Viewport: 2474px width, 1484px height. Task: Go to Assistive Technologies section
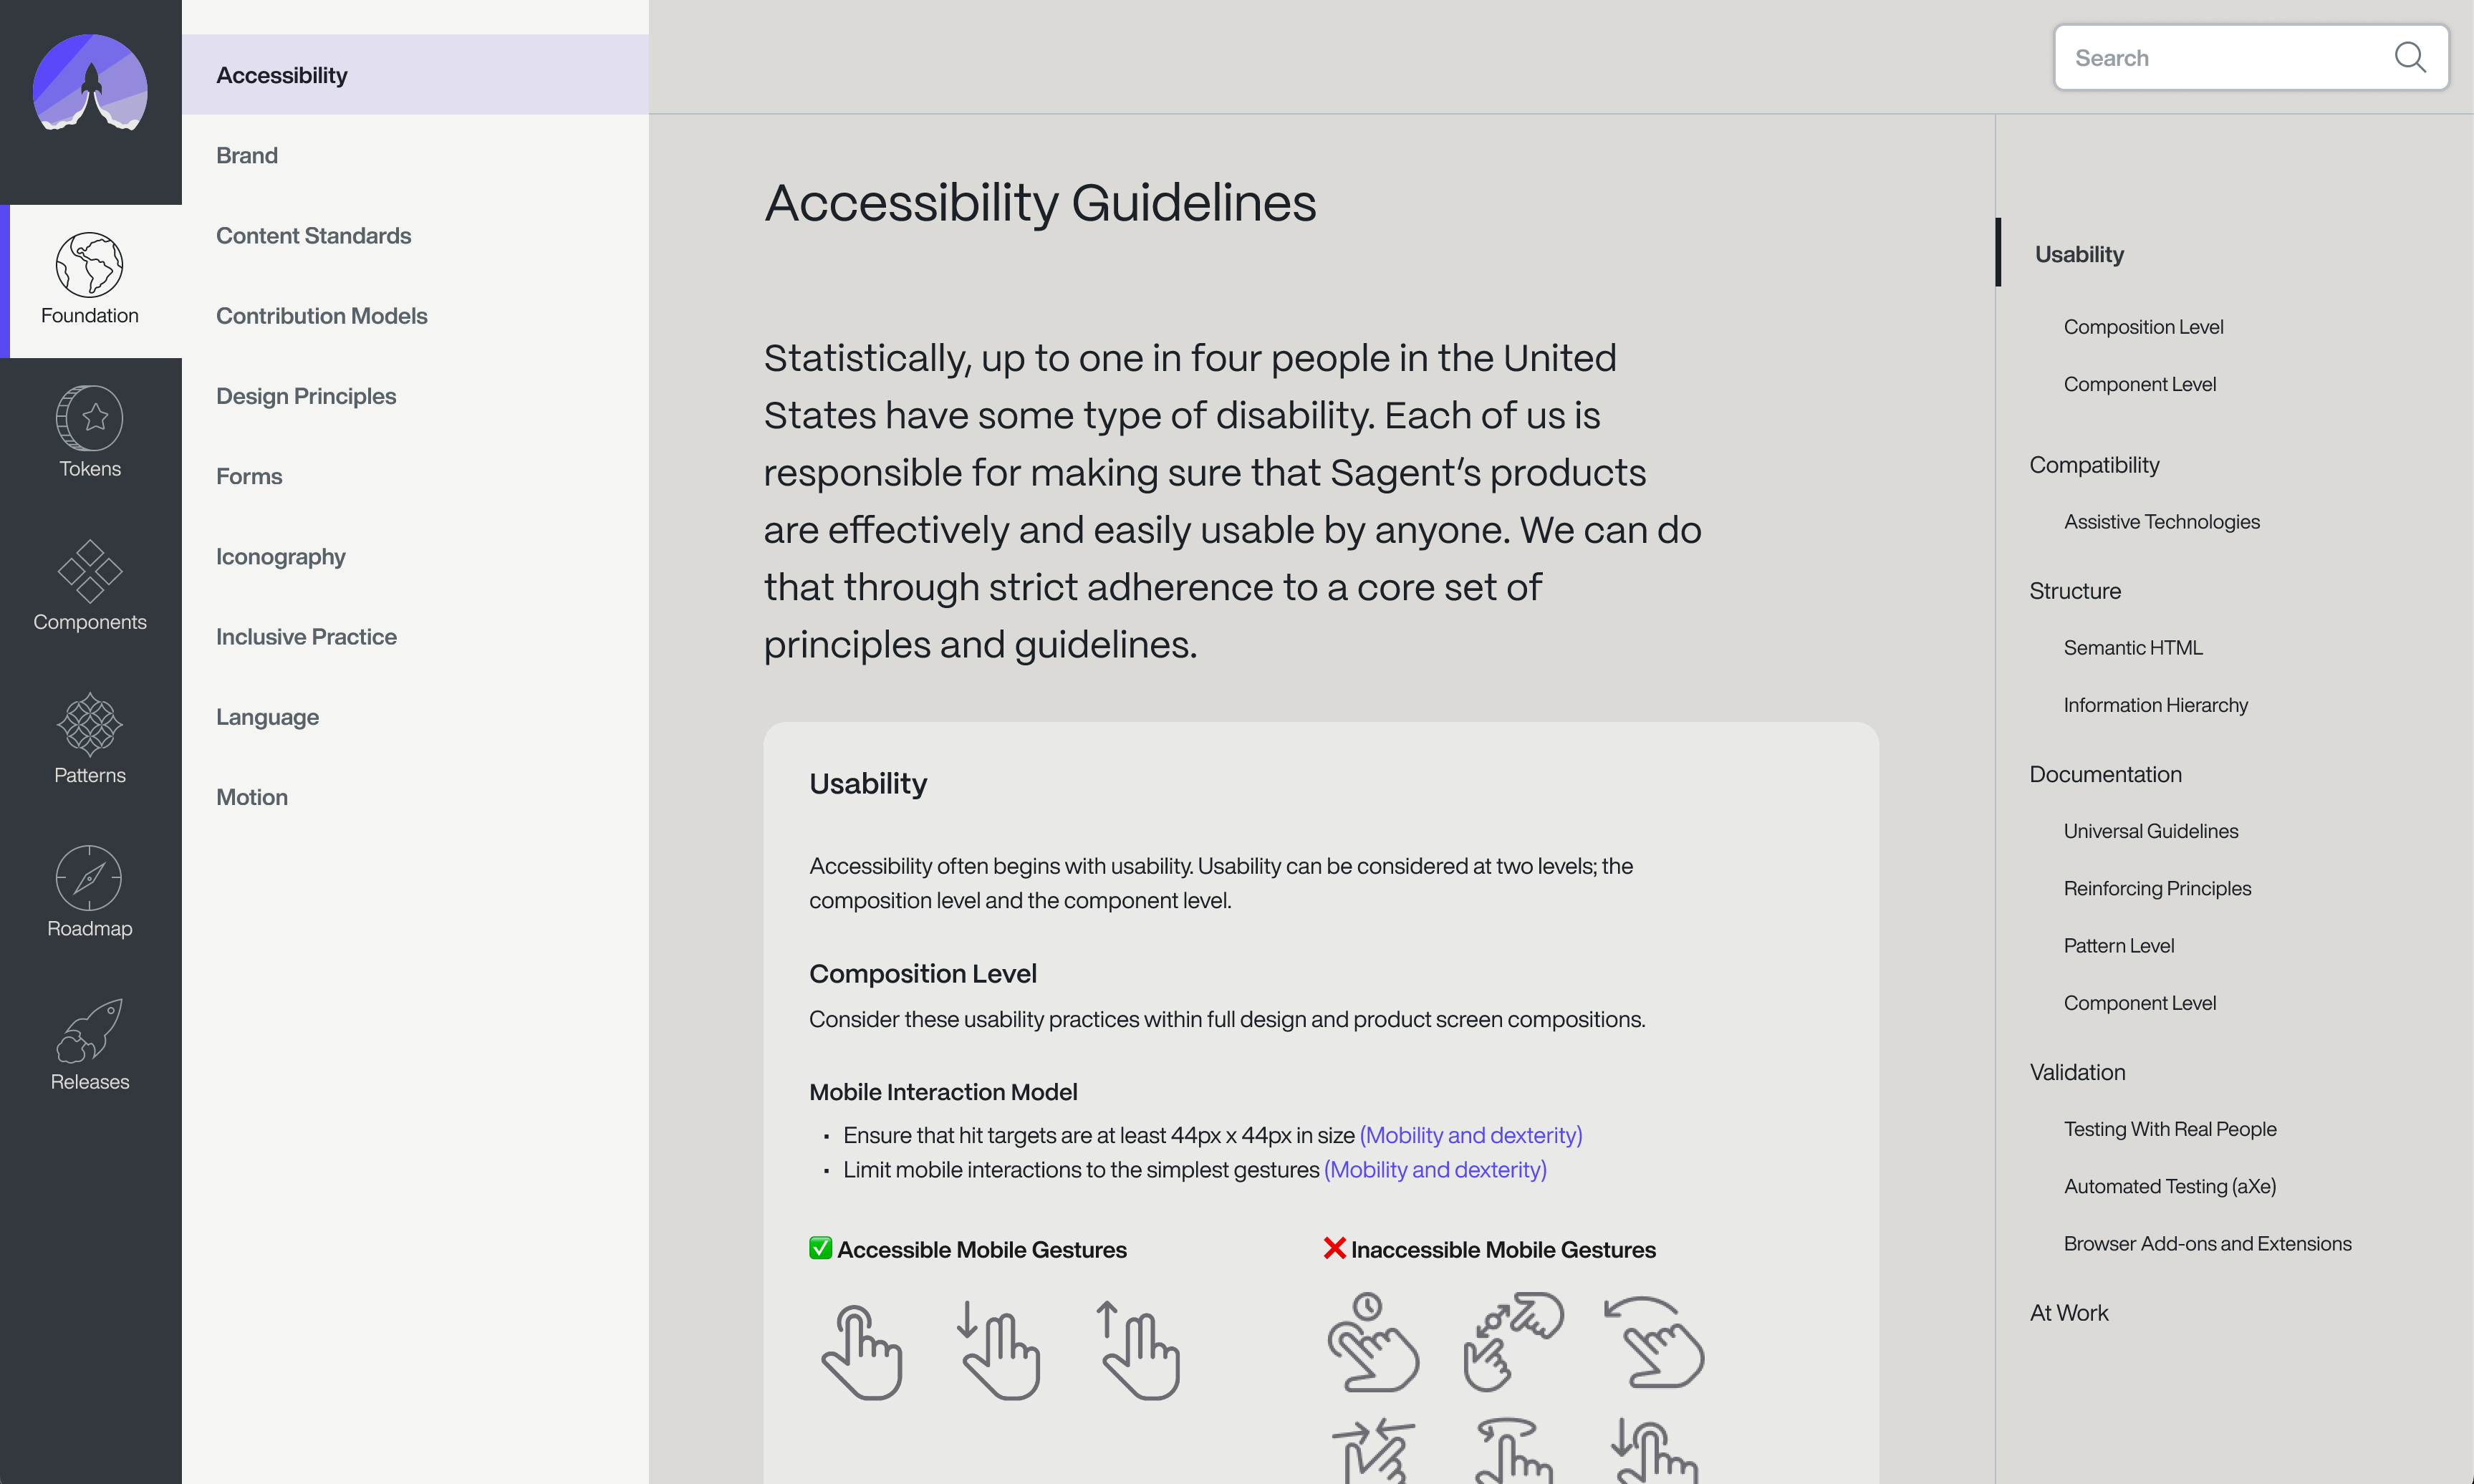click(2161, 521)
